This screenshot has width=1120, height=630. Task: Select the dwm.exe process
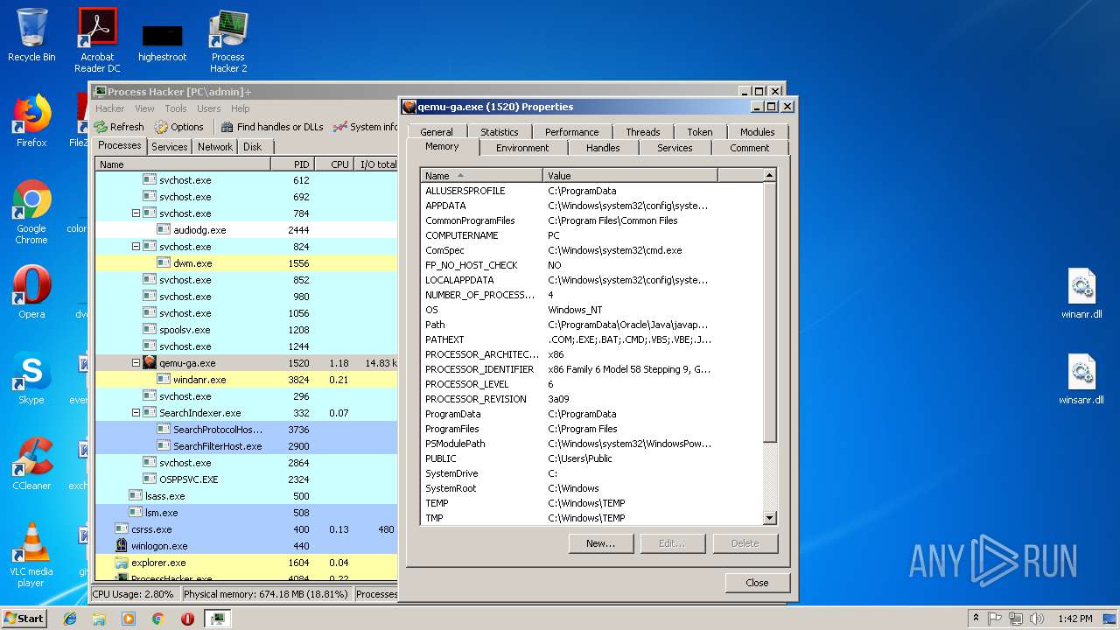(246, 263)
